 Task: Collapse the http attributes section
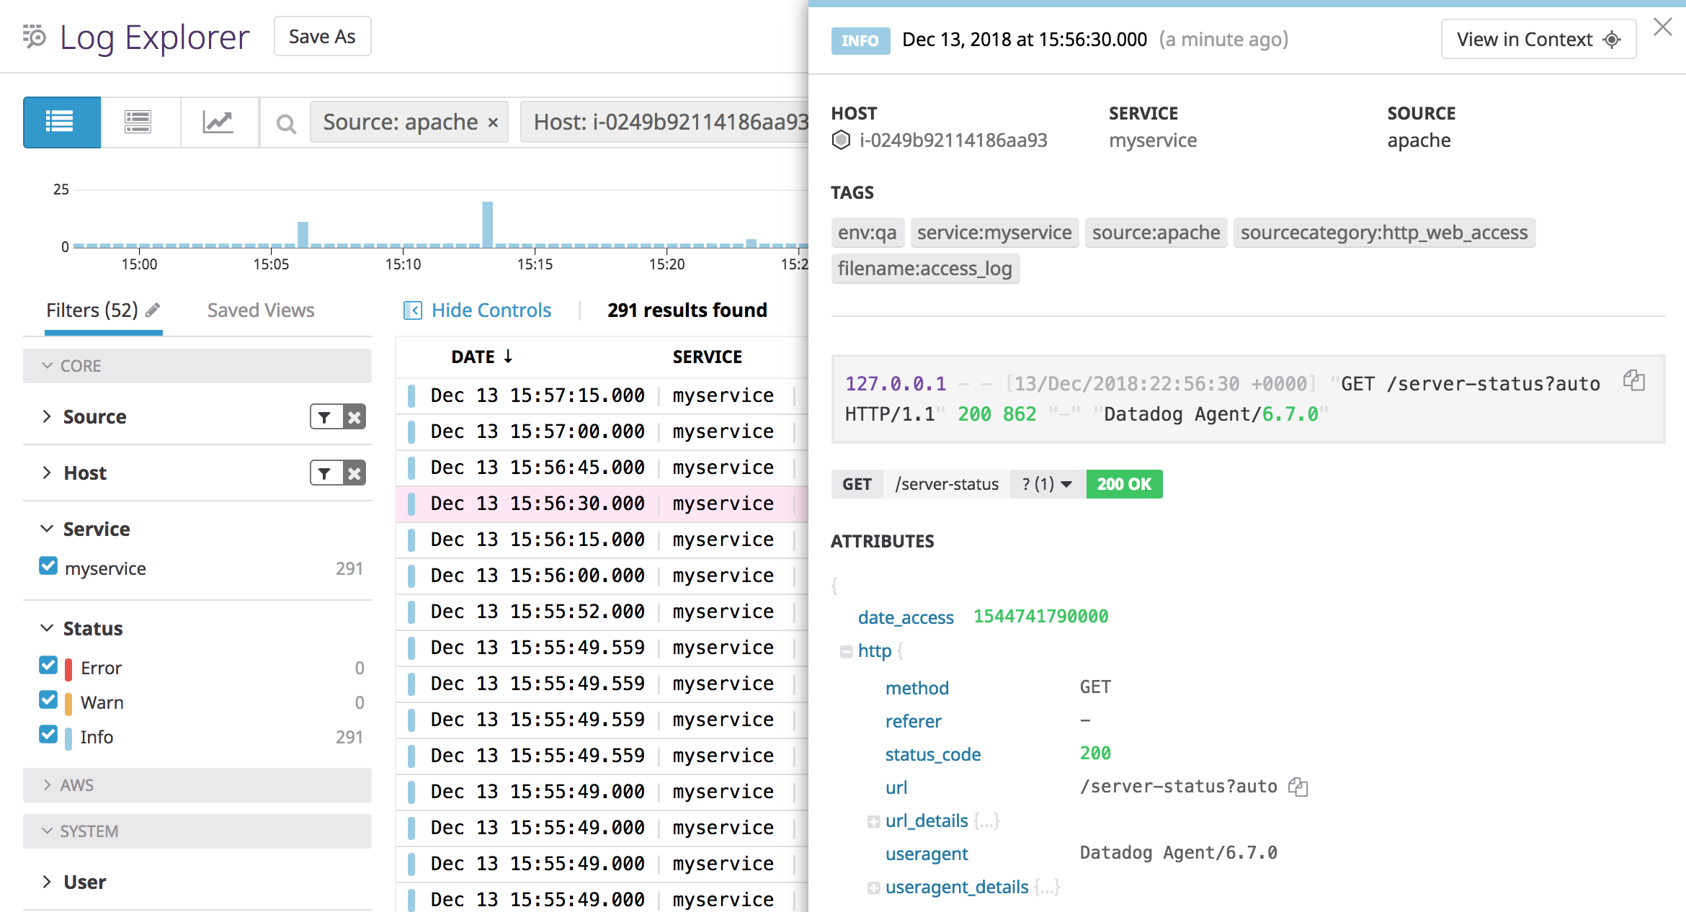point(845,651)
